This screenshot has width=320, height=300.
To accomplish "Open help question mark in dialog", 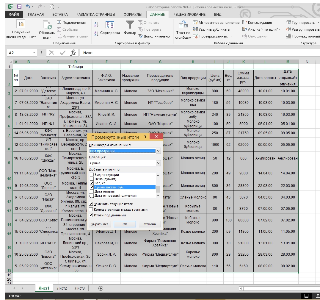I will tap(145, 136).
